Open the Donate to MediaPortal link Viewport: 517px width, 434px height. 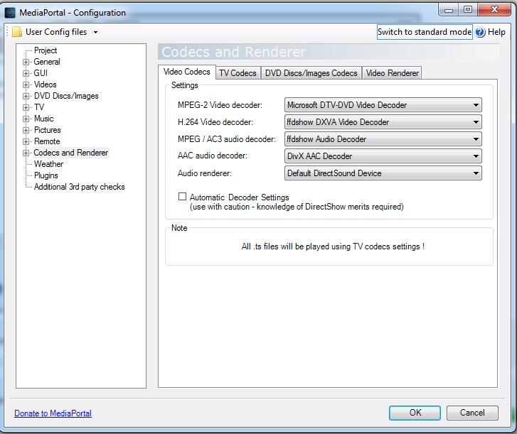point(53,413)
